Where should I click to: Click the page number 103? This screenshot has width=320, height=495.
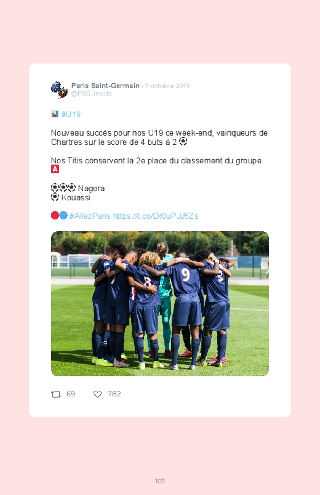(x=160, y=481)
